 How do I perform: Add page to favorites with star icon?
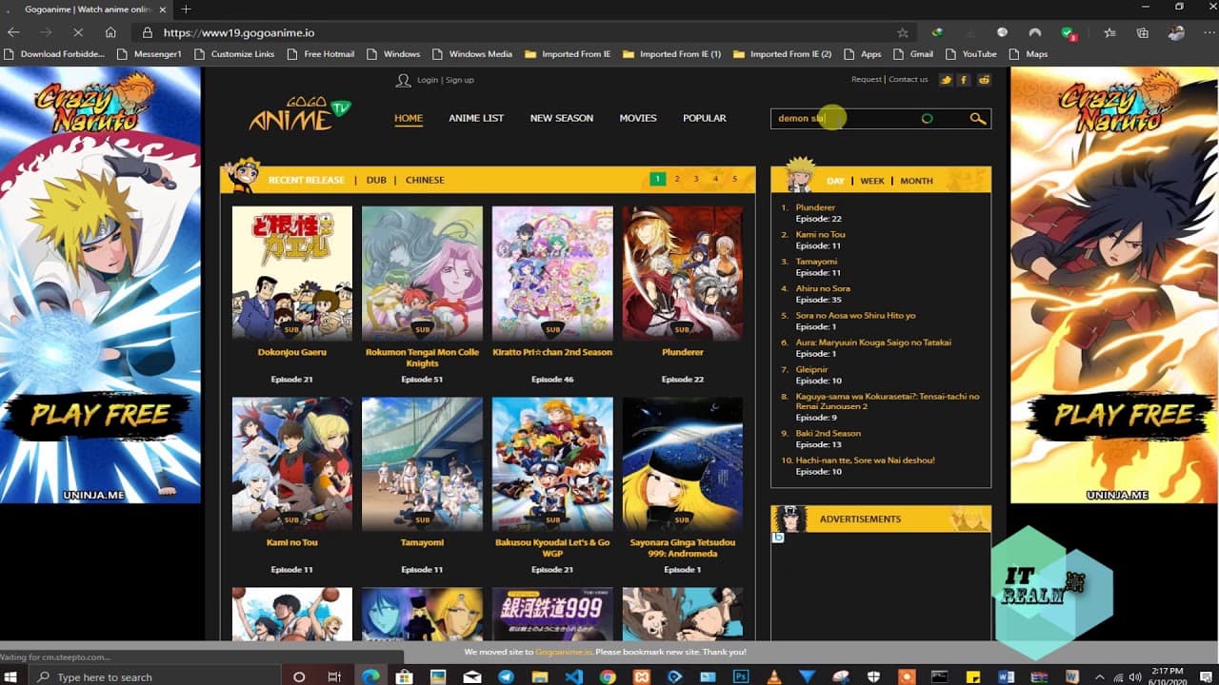(903, 32)
